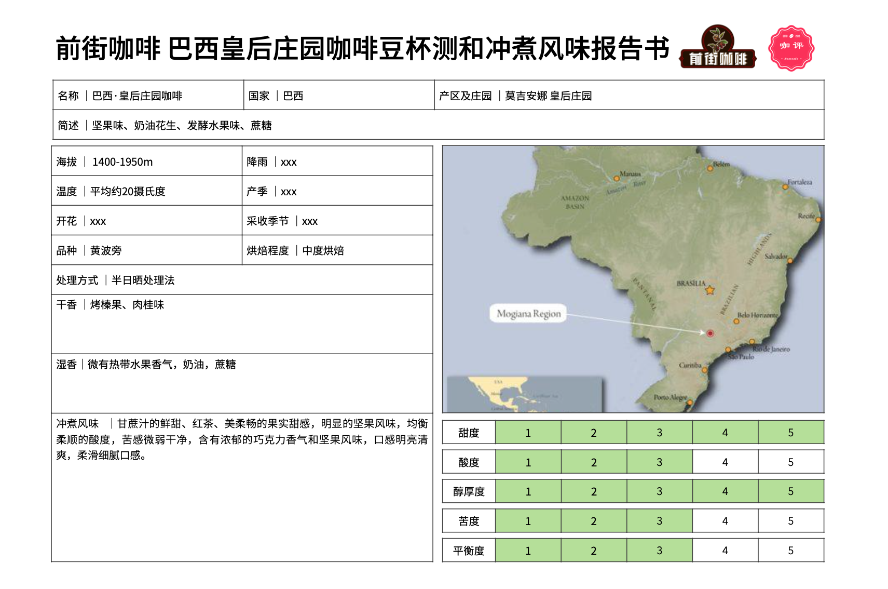The width and height of the screenshot is (888, 589).
Task: Click the red Mogiana region target dot
Action: pyautogui.click(x=710, y=333)
